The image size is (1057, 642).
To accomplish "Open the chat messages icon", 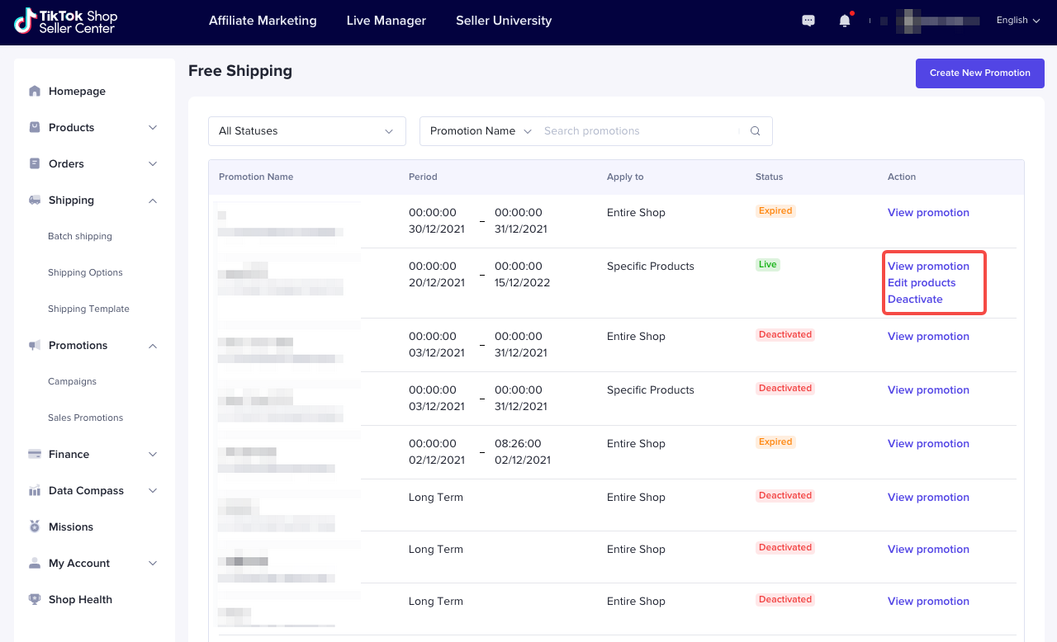I will tap(808, 21).
